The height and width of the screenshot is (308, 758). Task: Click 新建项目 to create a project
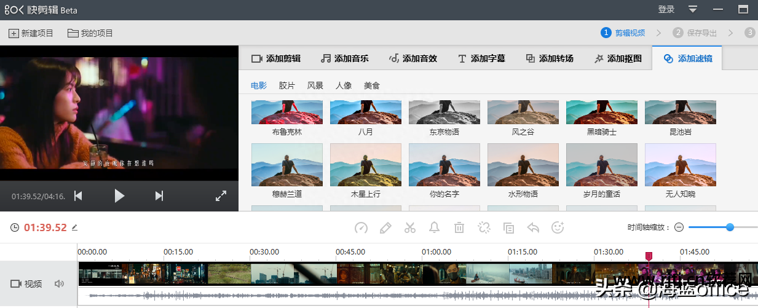(31, 33)
